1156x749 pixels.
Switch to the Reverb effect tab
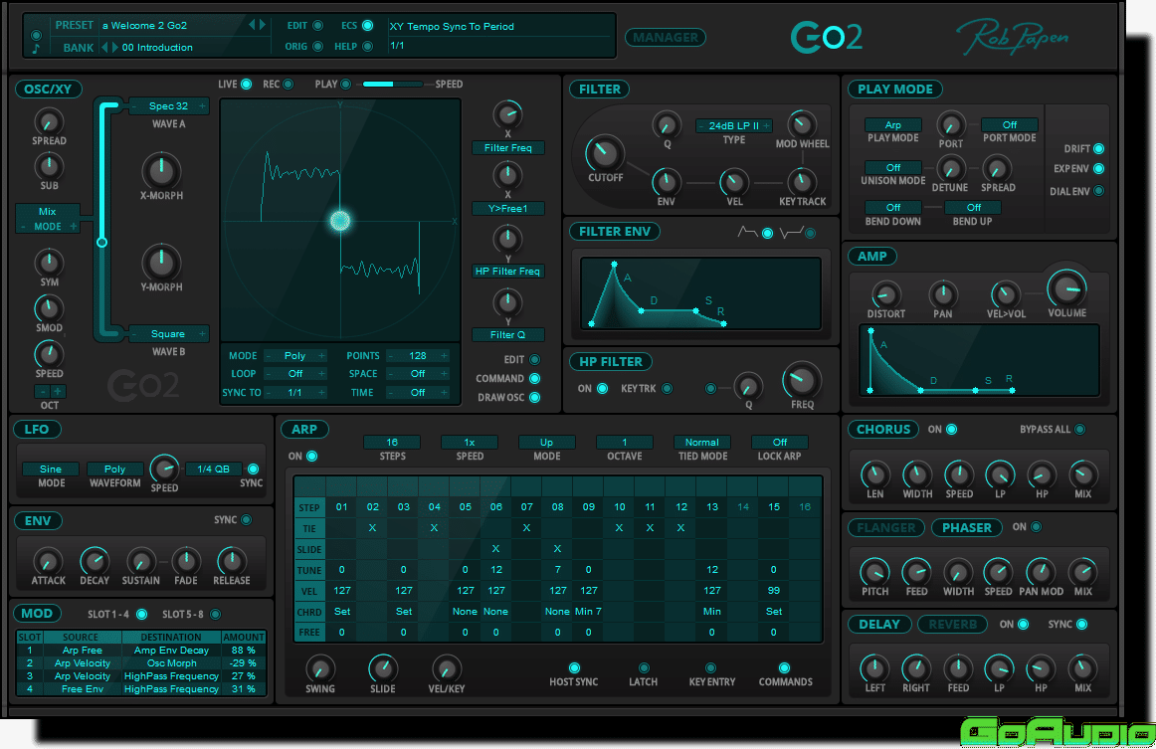tap(952, 625)
